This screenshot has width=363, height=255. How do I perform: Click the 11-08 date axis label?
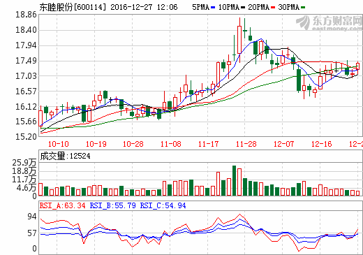(x=171, y=144)
